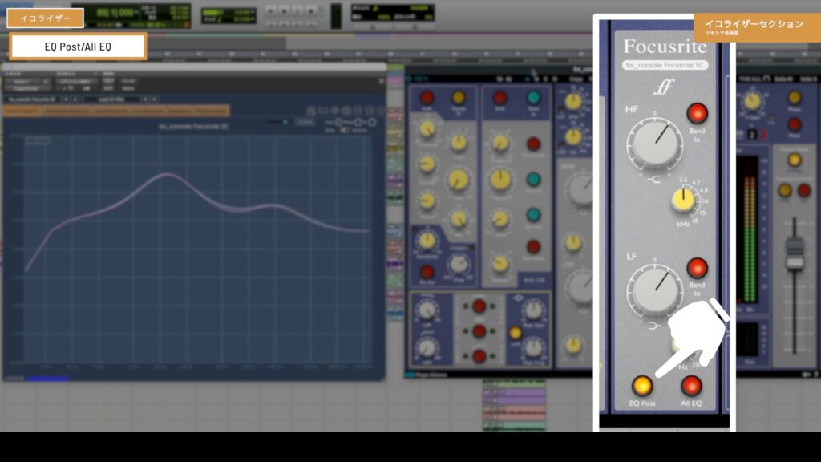Click the Focusrite logo text
This screenshot has height=462, width=821.
(665, 47)
